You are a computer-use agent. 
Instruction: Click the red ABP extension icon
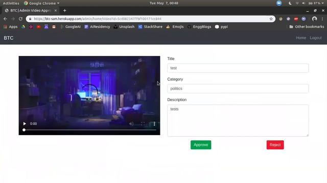(x=296, y=19)
